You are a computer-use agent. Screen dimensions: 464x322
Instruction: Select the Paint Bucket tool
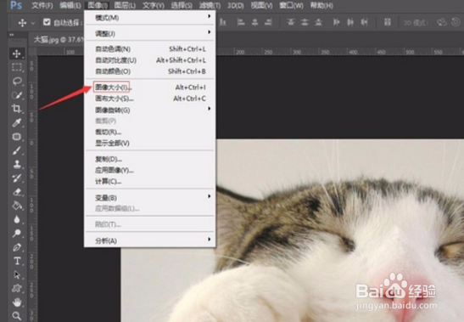coord(17,206)
